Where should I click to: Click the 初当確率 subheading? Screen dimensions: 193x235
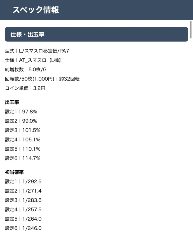(x=14, y=172)
